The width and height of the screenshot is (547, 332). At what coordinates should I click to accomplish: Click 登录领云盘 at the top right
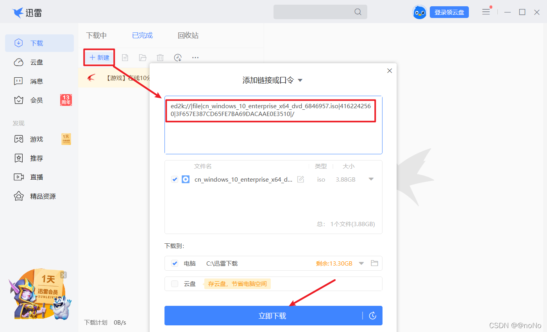click(449, 12)
